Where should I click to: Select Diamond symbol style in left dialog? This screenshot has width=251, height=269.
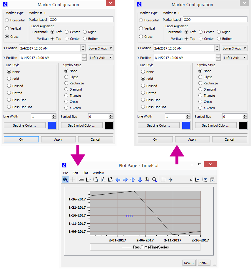73,89
